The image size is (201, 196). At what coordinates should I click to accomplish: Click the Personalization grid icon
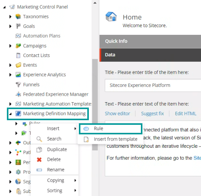[x=18, y=162]
